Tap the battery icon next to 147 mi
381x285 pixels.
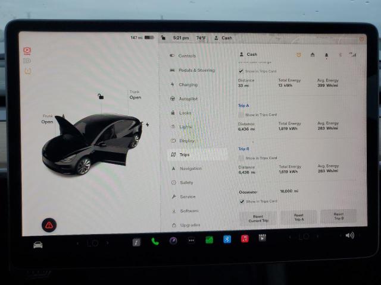(149, 37)
